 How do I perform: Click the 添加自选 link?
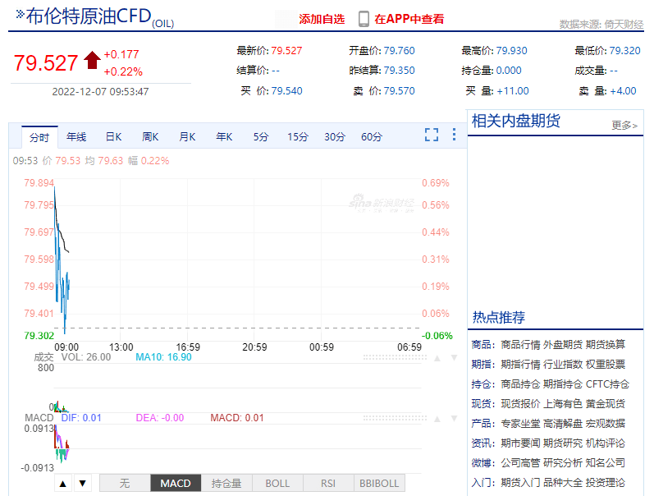click(x=322, y=19)
